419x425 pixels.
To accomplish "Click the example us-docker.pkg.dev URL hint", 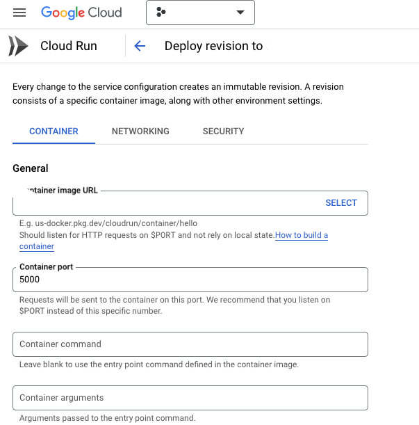I will click(x=108, y=223).
